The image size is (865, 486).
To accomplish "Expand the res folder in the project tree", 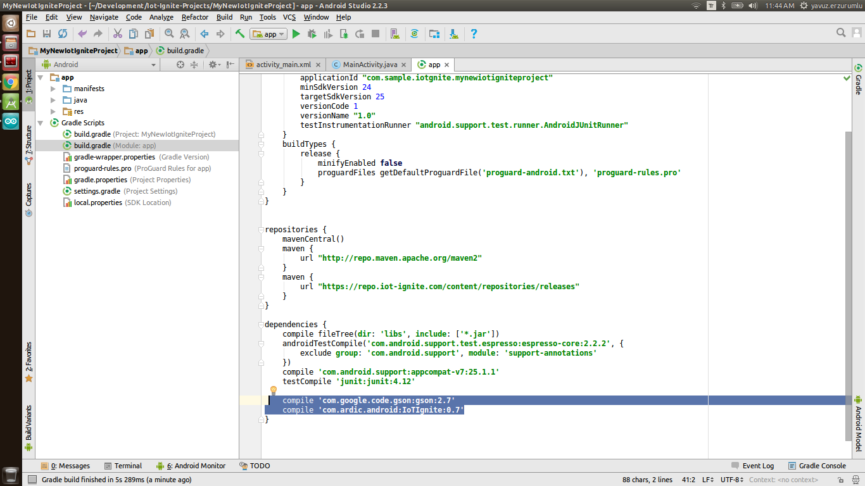I will tap(54, 111).
